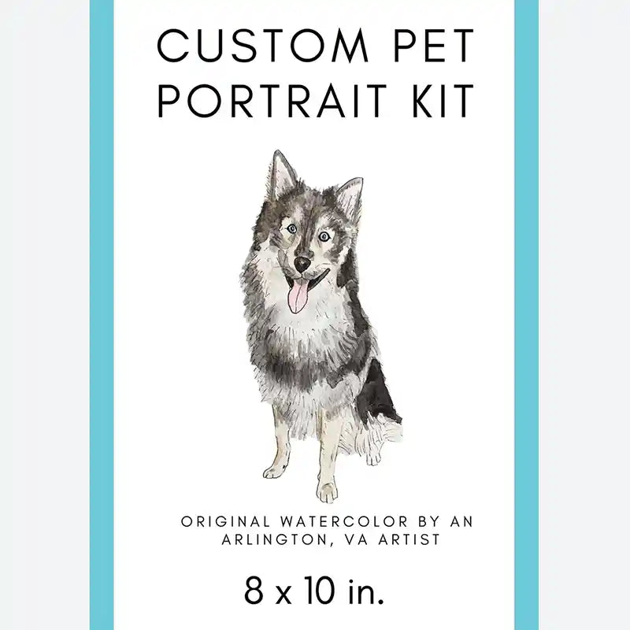Click the ARLINGTON, VA ARTIST text line
The width and height of the screenshot is (630, 630).
pos(331,539)
